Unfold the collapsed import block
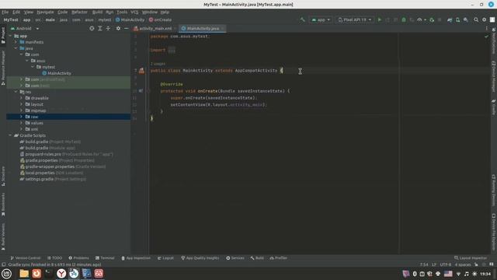This screenshot has height=280, width=497. (172, 50)
